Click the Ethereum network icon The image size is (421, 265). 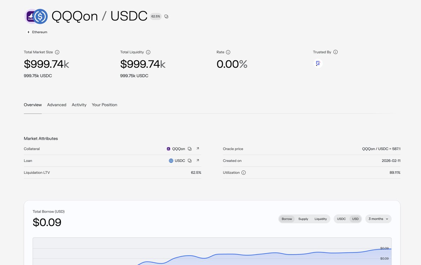tap(28, 32)
